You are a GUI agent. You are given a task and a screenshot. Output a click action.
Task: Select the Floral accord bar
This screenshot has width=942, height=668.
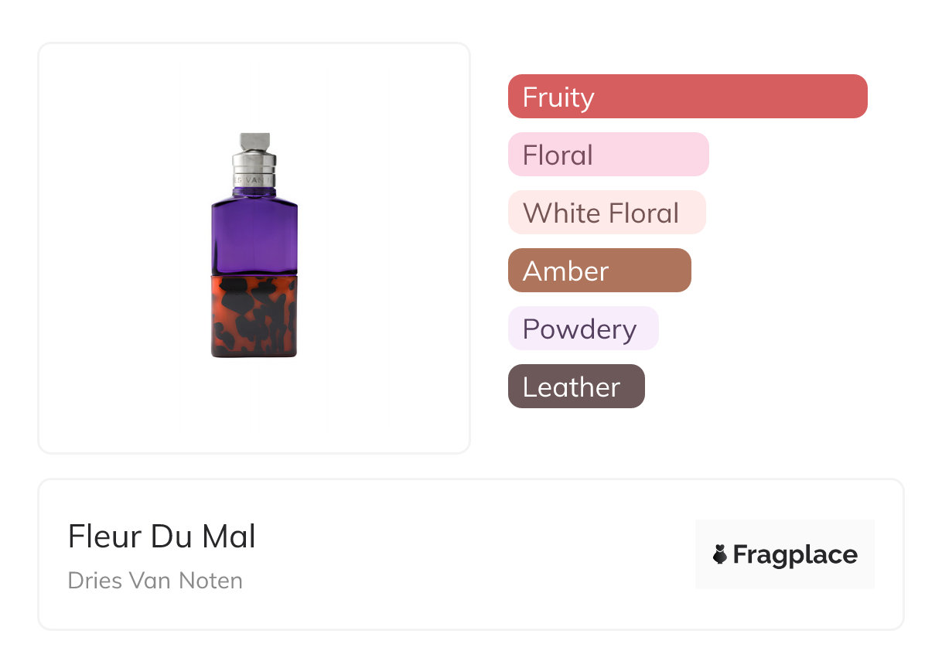click(608, 155)
